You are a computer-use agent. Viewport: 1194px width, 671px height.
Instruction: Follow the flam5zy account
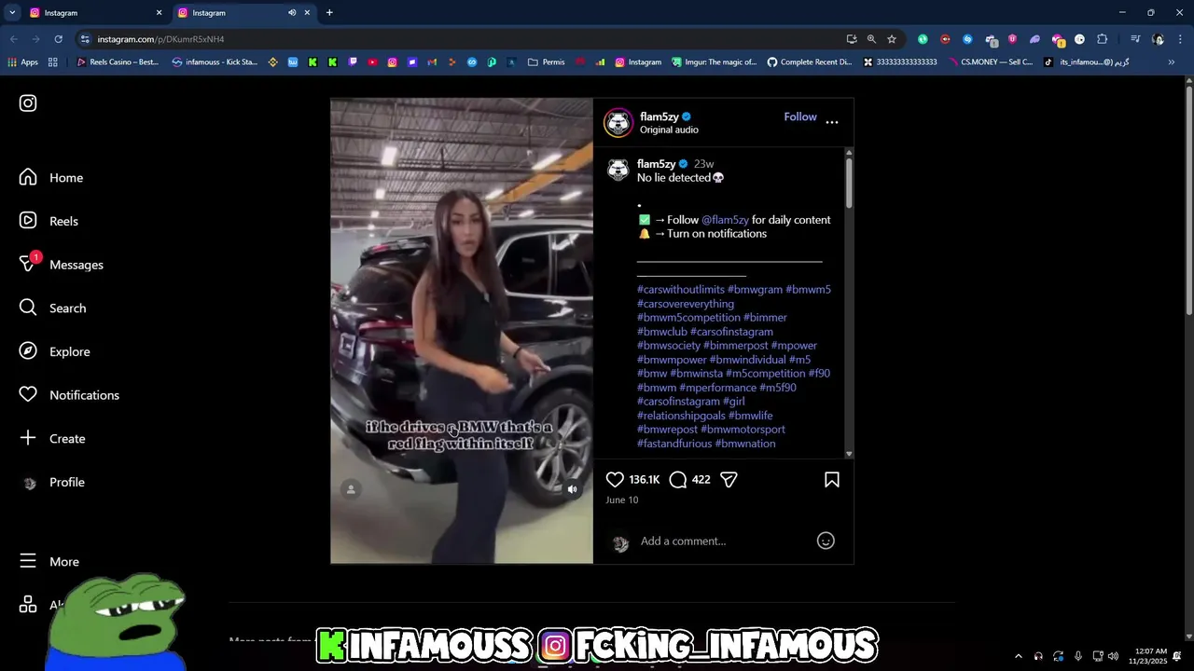click(x=800, y=116)
